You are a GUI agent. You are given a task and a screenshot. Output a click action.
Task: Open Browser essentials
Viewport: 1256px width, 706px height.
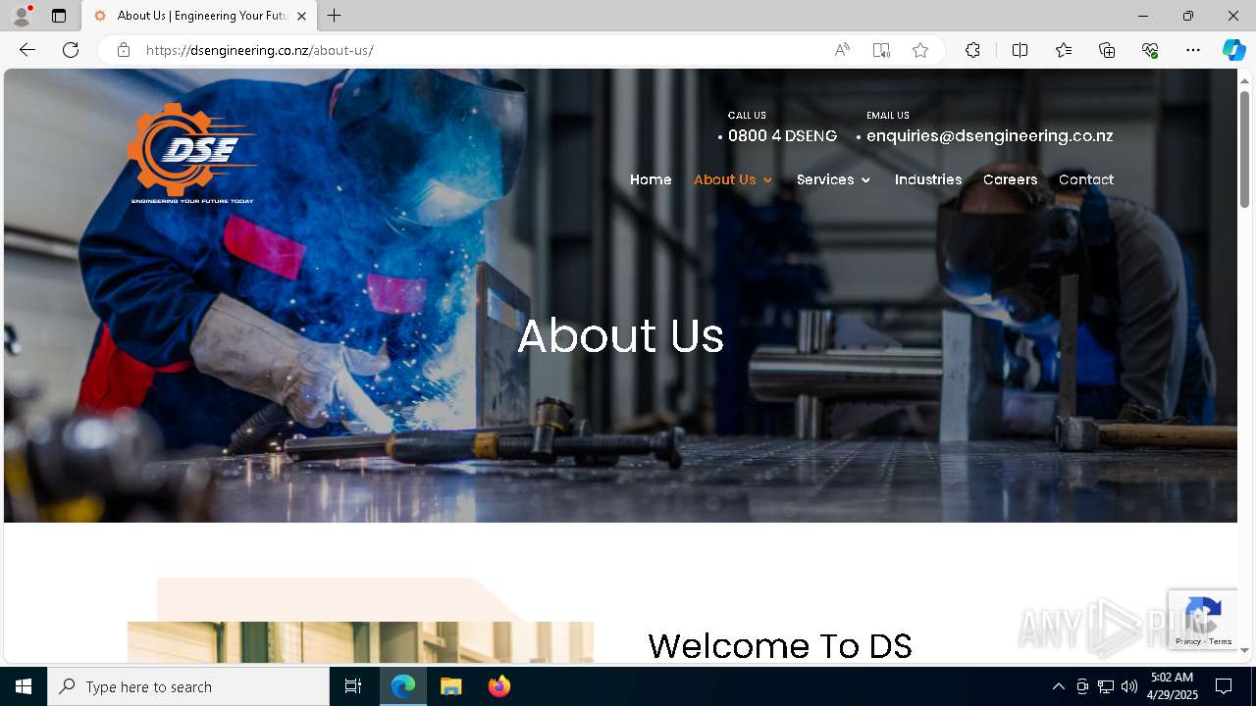click(x=1150, y=50)
